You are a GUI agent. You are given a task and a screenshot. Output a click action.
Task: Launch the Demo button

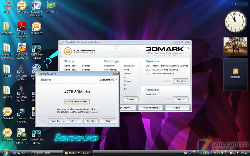click(177, 108)
